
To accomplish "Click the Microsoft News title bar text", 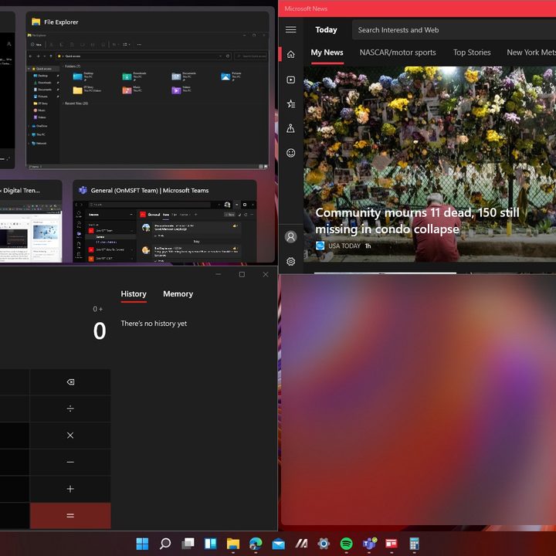I will click(306, 8).
